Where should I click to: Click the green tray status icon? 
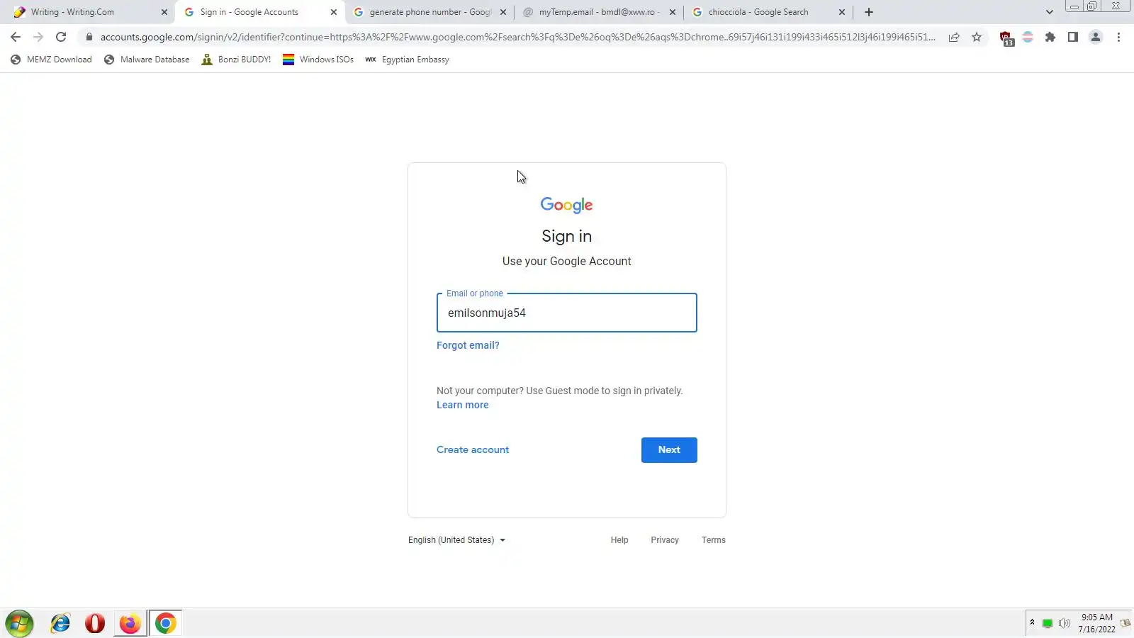(x=1048, y=624)
